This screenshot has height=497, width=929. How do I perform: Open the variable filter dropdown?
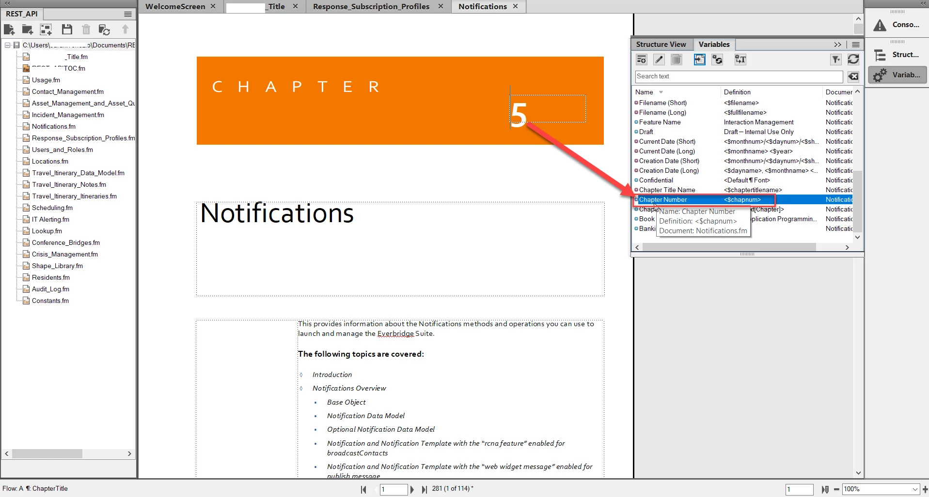click(x=836, y=60)
